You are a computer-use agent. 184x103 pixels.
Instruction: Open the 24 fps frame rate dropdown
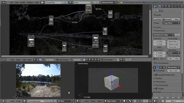173,53
